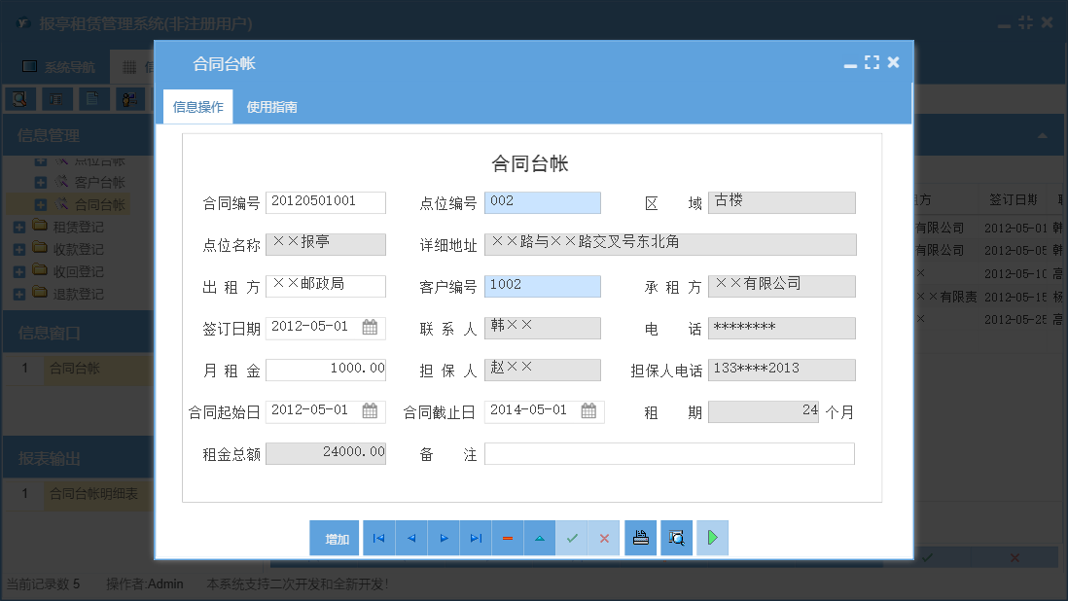Open the calendar picker for 合同截止日
Screen dimensions: 1068x601
(x=587, y=411)
